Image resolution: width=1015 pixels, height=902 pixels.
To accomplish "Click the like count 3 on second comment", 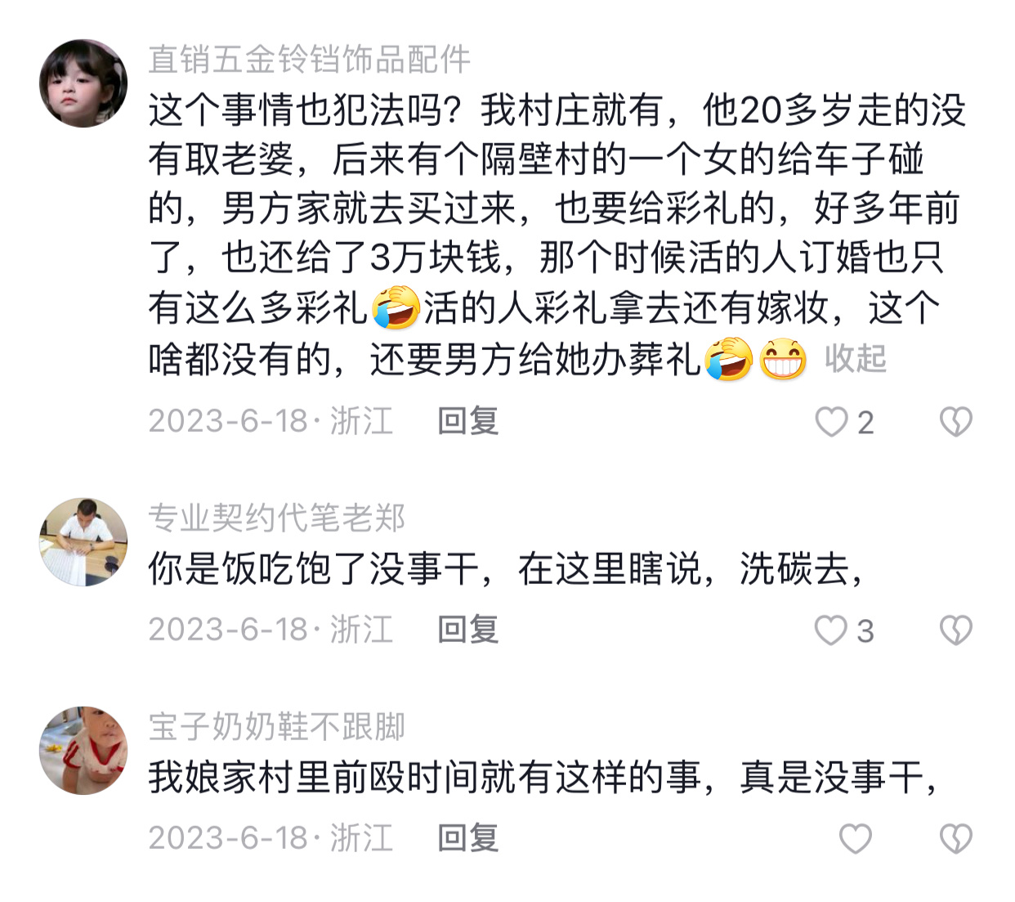I will [865, 631].
